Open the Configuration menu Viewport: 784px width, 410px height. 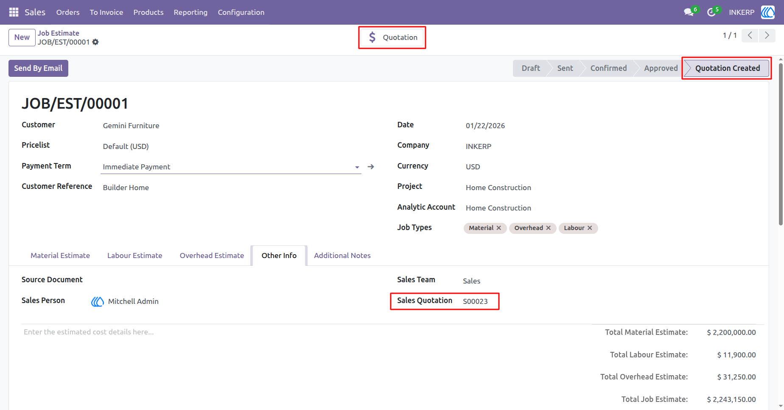241,12
